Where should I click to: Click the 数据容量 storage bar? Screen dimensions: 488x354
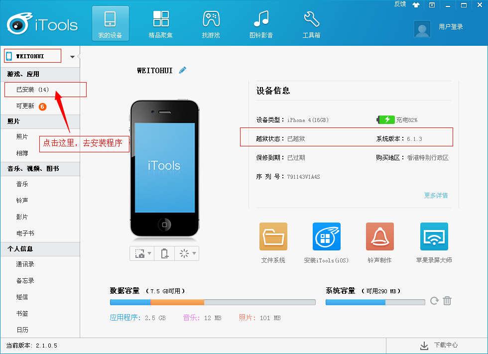[x=213, y=302]
